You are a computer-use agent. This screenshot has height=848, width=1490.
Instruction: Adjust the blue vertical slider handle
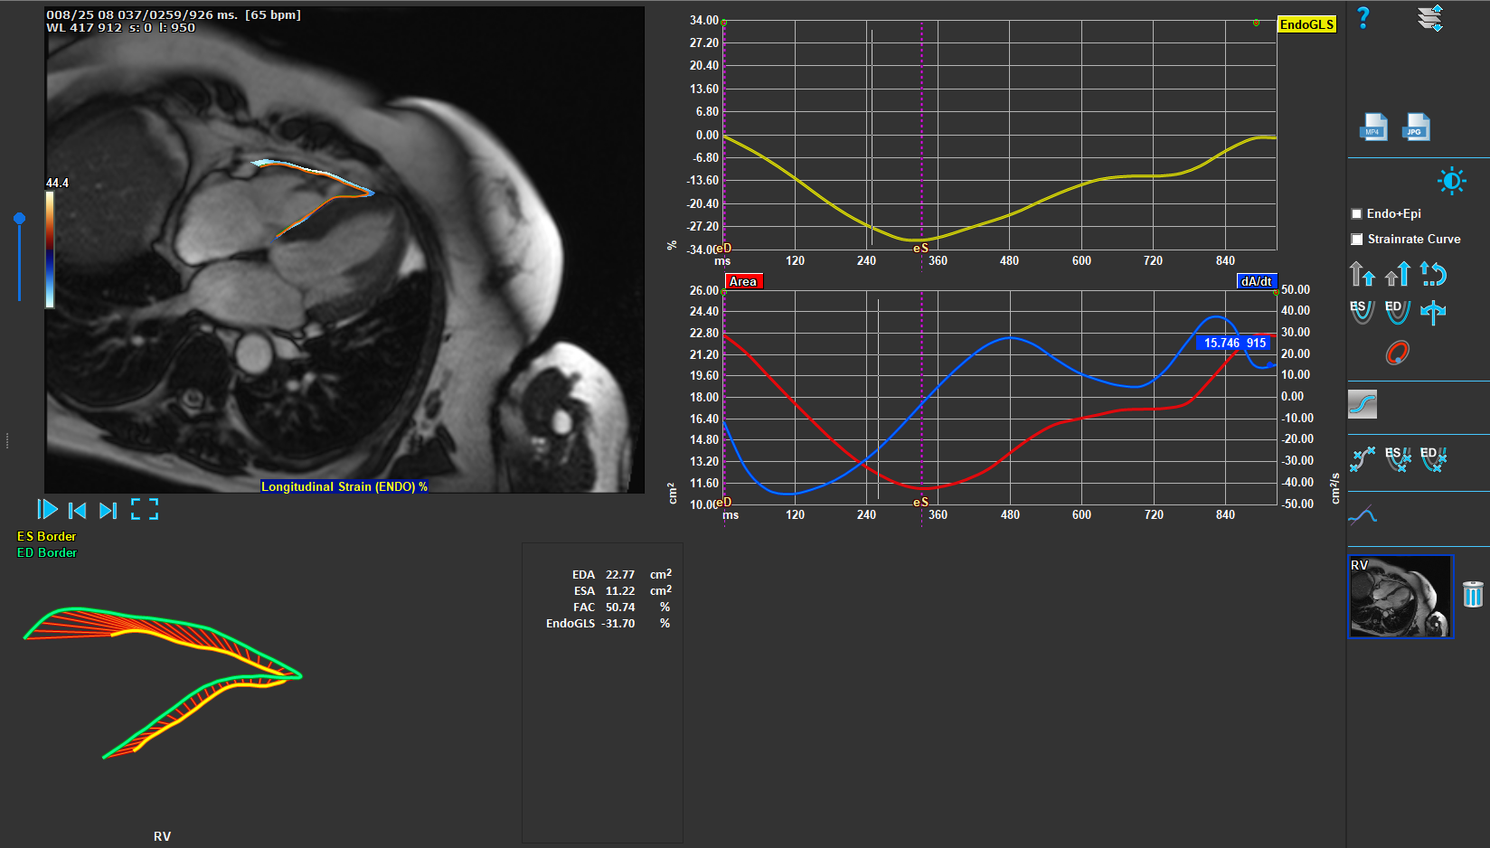point(19,219)
